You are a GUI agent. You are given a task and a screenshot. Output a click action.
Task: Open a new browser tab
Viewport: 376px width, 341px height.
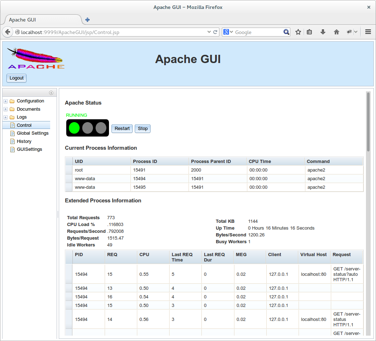point(87,20)
